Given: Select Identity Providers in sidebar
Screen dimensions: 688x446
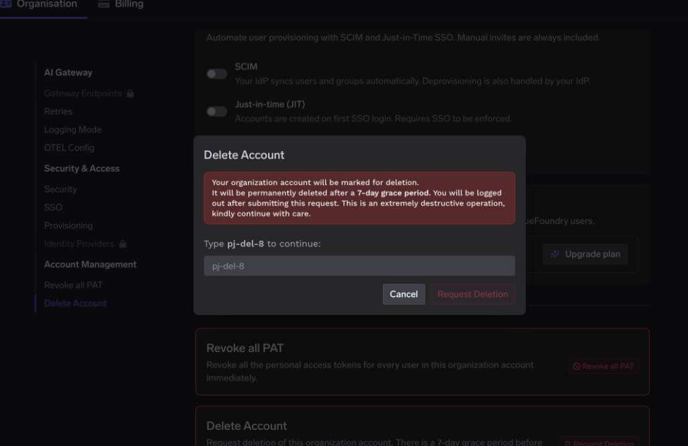Looking at the screenshot, I should coord(79,243).
